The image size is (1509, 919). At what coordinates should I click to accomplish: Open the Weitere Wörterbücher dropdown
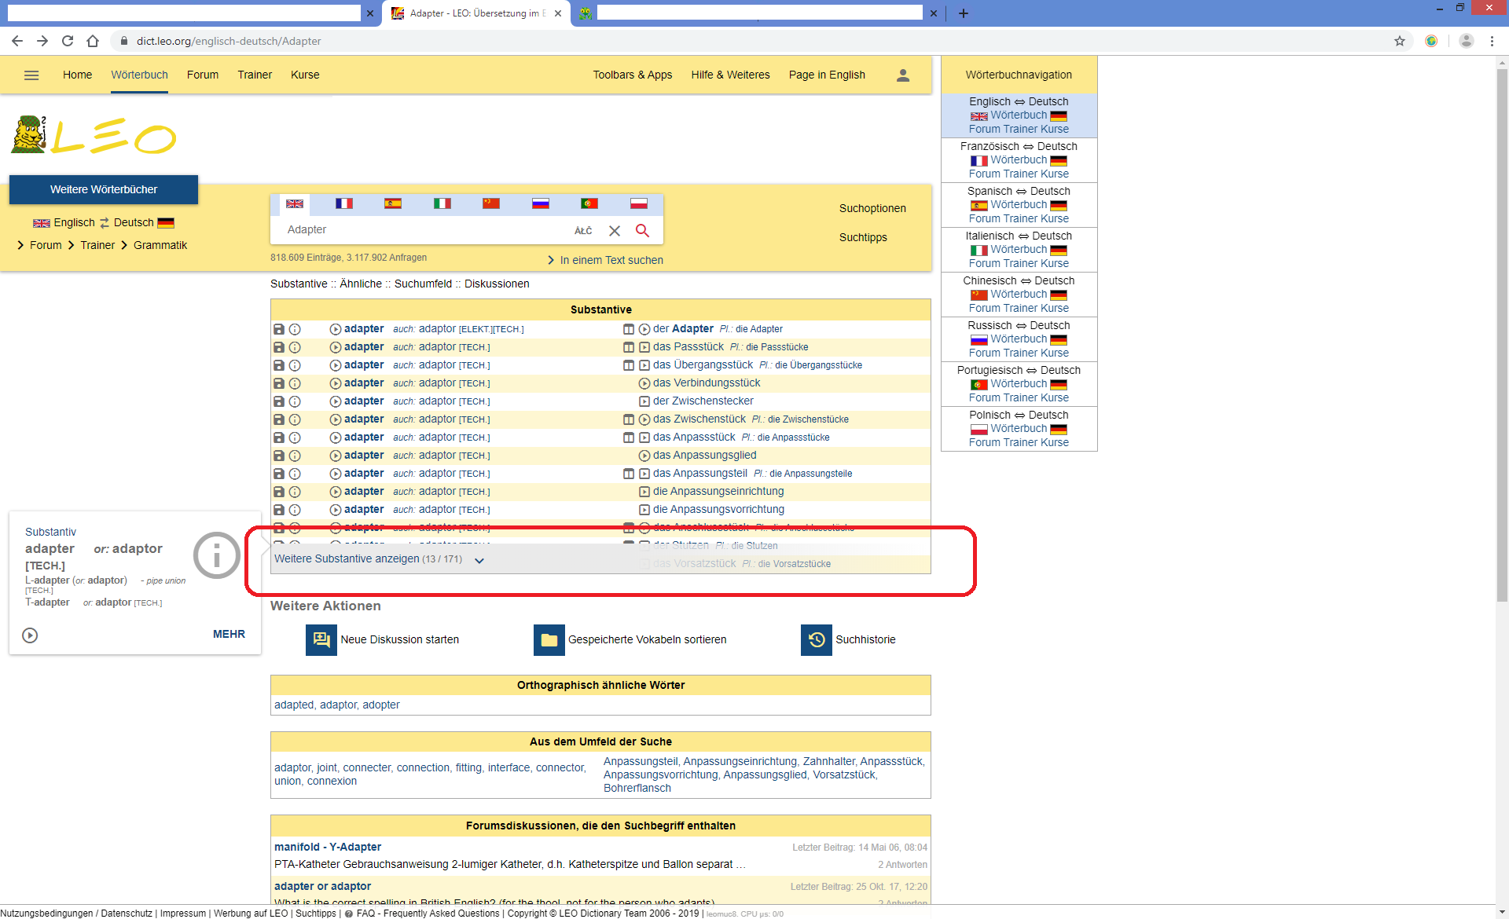coord(104,189)
